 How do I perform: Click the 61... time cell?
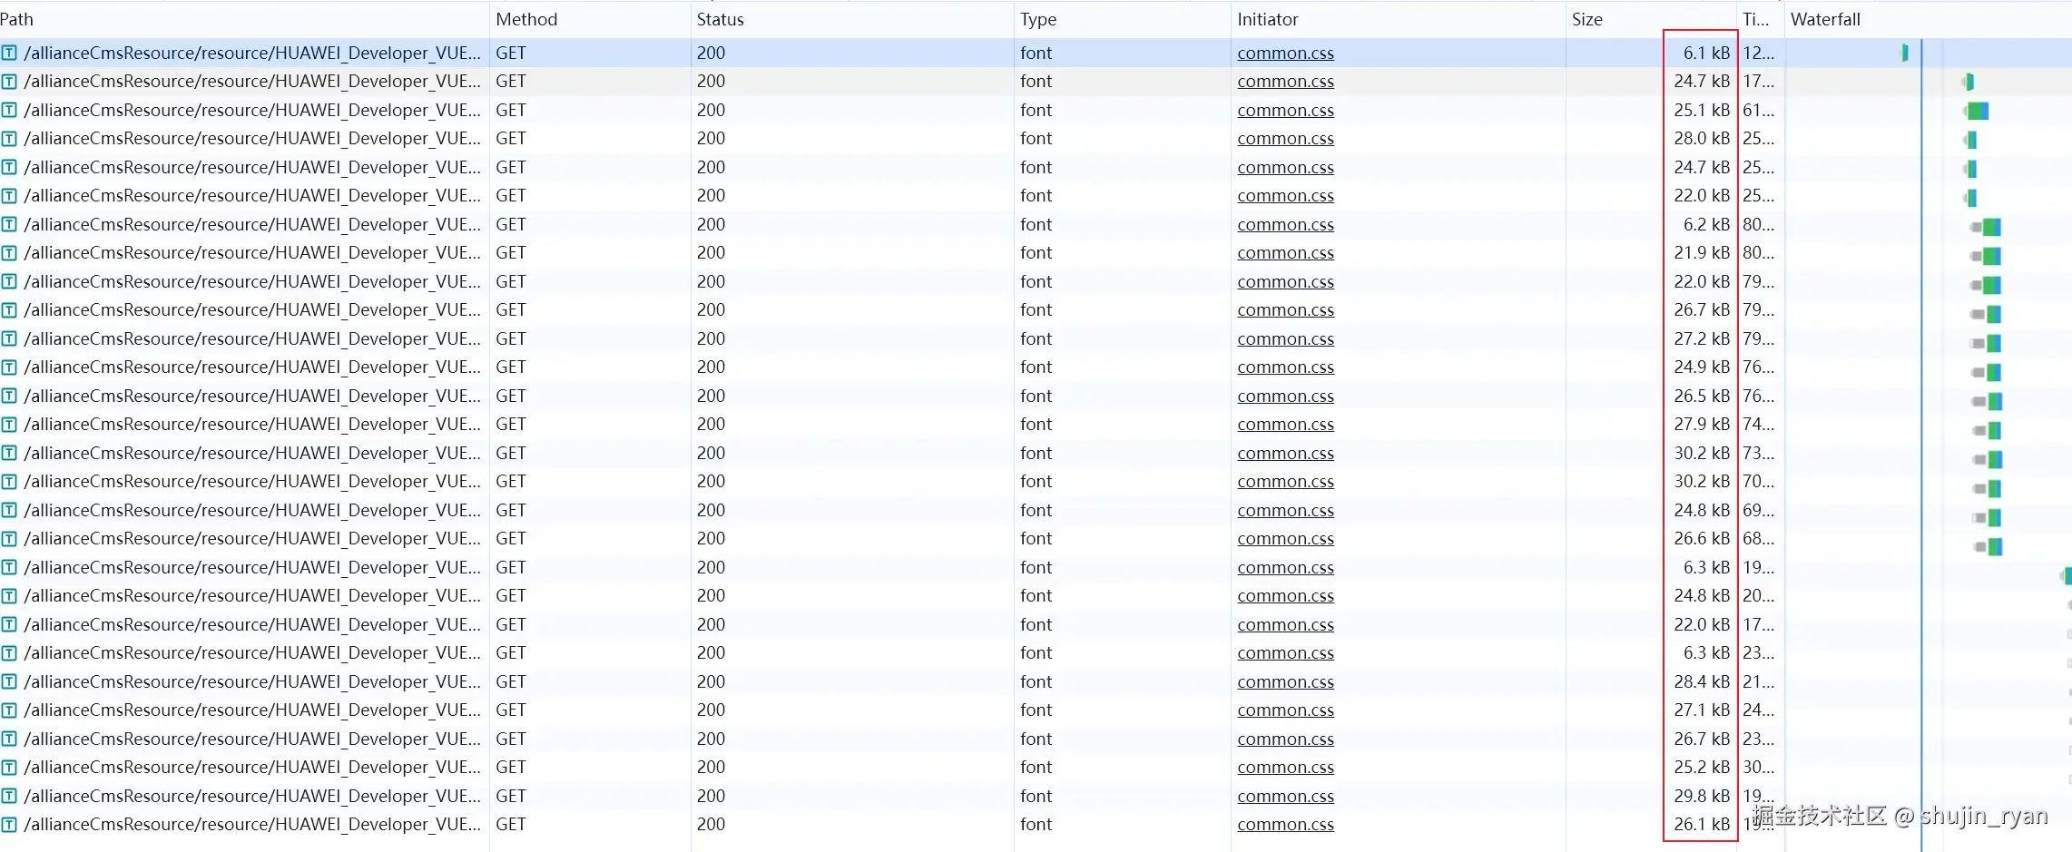pos(1758,110)
